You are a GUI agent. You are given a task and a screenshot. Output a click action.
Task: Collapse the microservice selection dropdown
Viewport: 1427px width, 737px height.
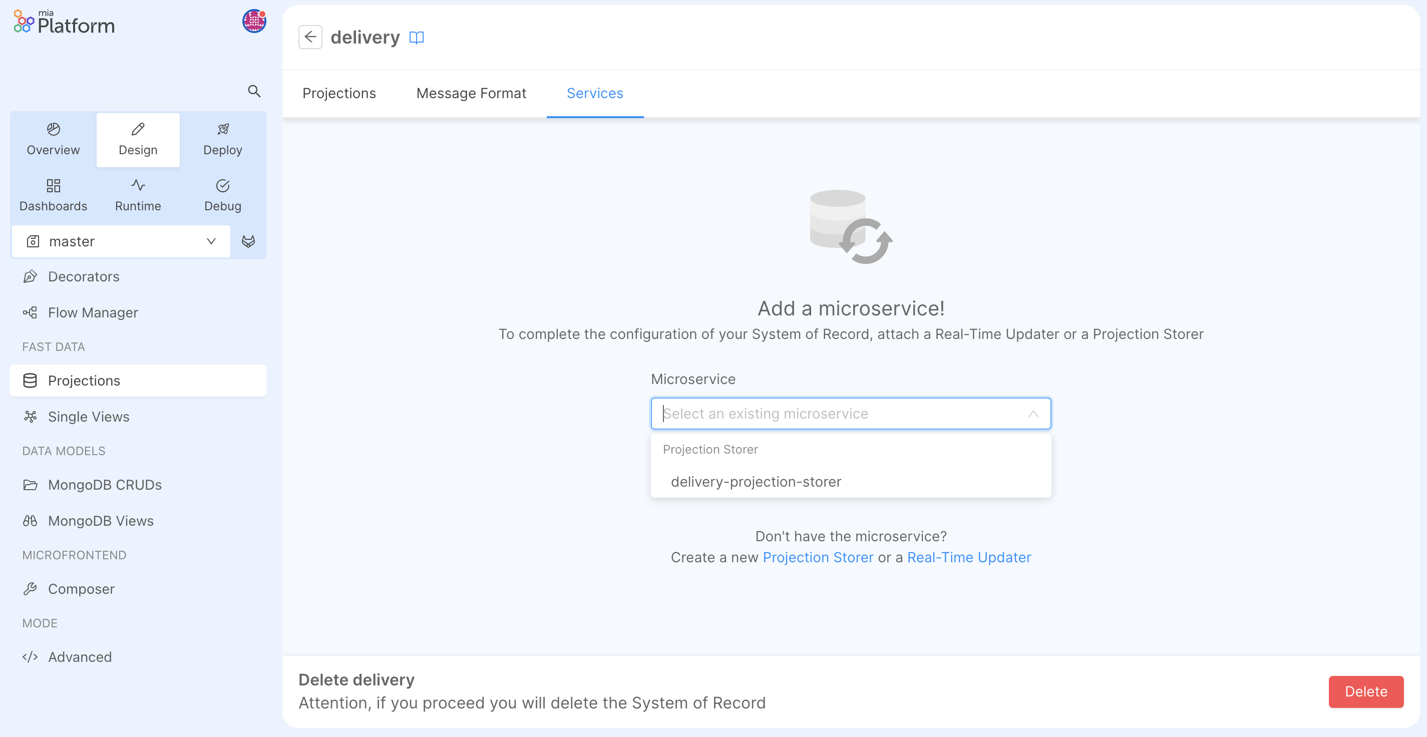pyautogui.click(x=1033, y=414)
